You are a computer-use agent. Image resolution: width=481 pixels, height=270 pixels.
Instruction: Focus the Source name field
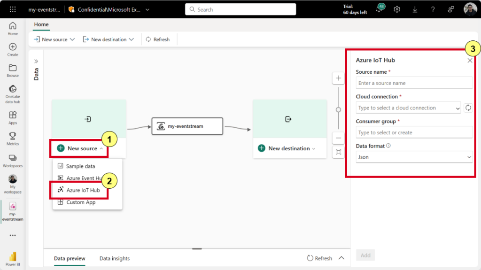[x=414, y=83]
